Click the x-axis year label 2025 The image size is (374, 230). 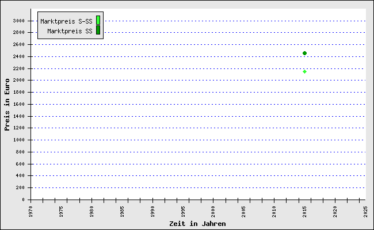point(365,212)
